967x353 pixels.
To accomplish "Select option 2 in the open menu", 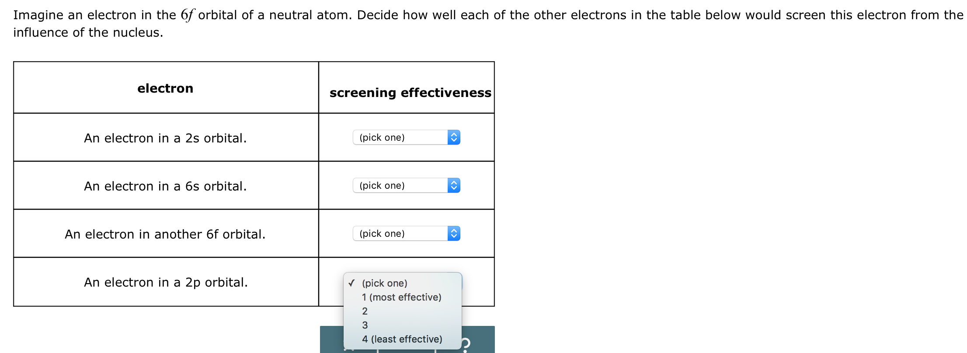I will pos(365,311).
